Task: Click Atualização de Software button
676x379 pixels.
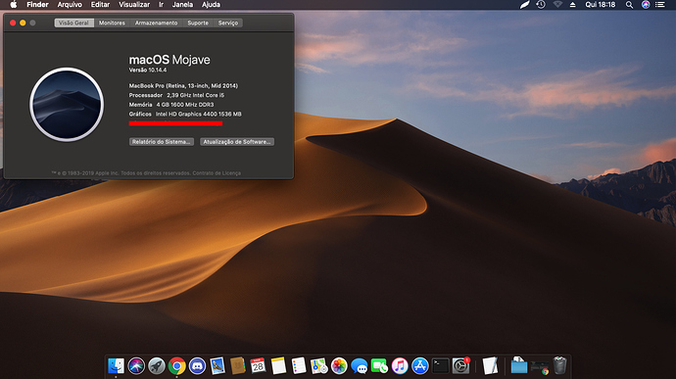Action: 237,142
